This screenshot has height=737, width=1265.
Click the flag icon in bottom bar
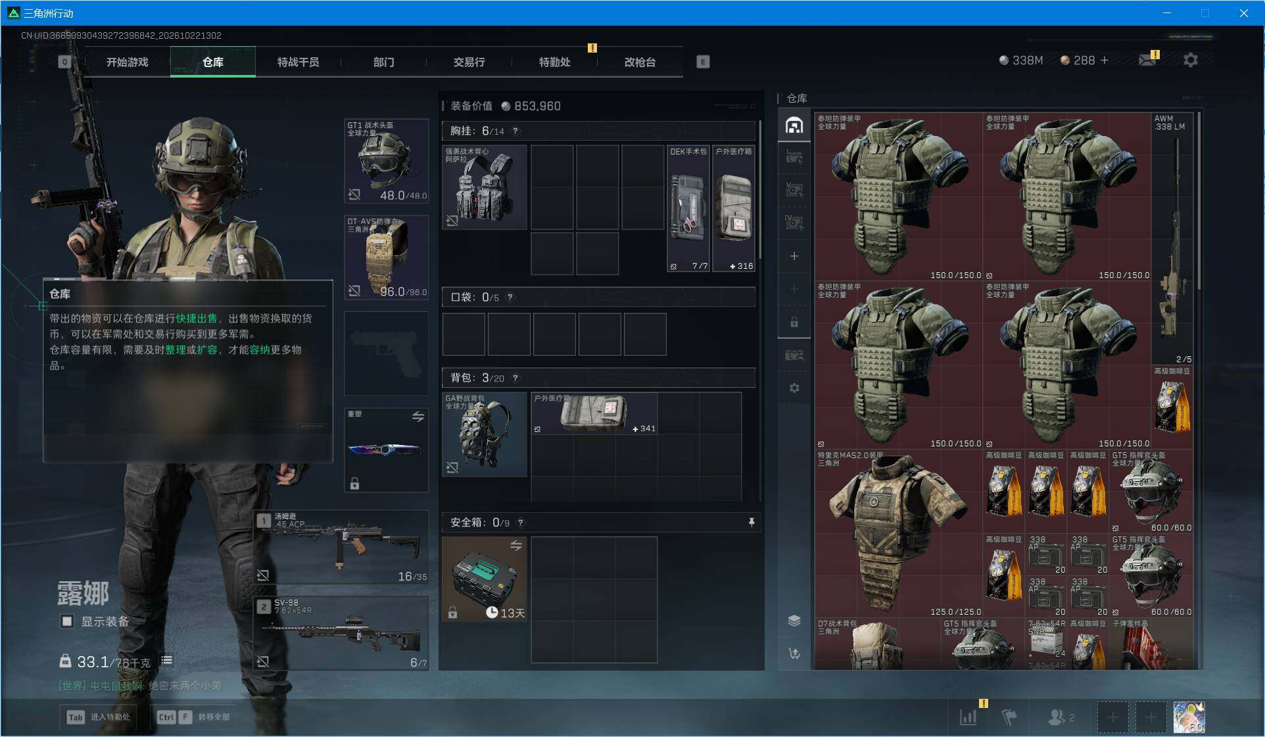[x=1009, y=717]
